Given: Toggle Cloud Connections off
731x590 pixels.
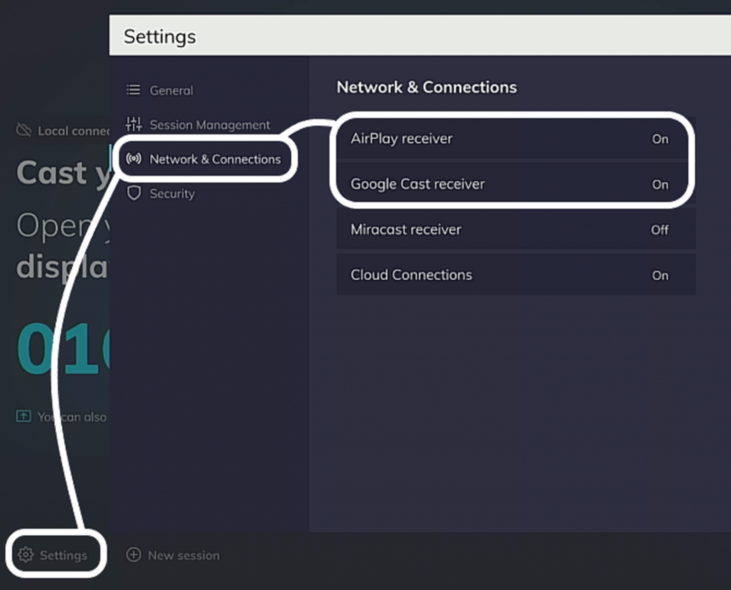Looking at the screenshot, I should pyautogui.click(x=660, y=275).
